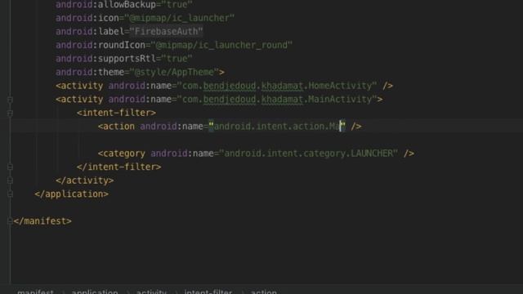Select the manifest breadcrumb
Image resolution: width=523 pixels, height=294 pixels.
pyautogui.click(x=35, y=292)
